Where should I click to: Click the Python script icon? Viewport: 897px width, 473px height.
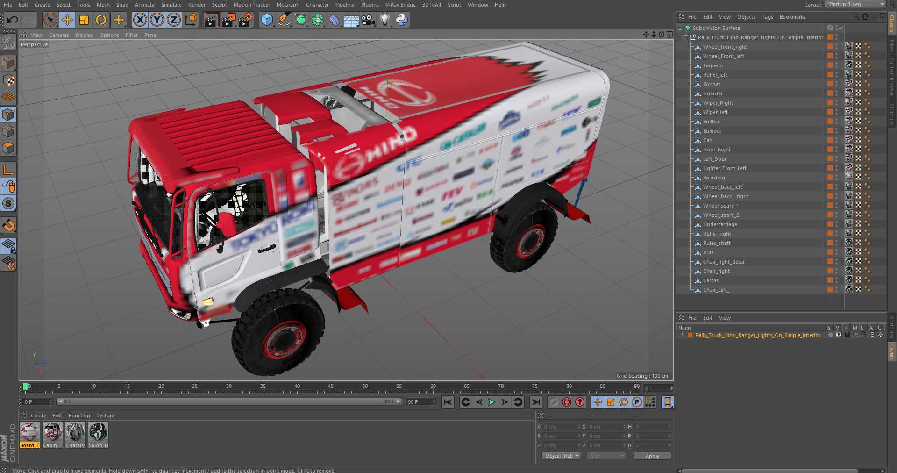(402, 20)
